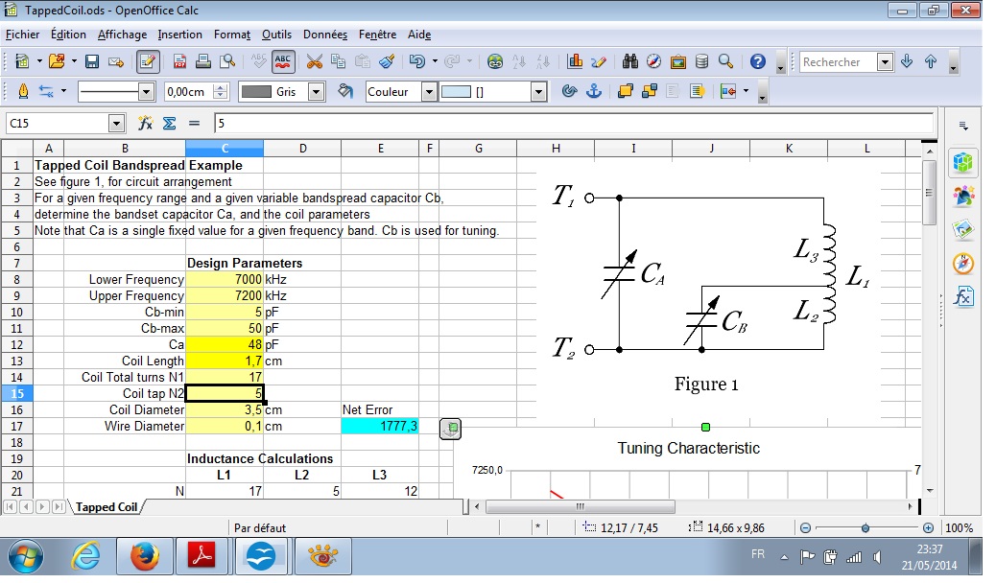Click the zoom out minus button
Viewport: 996px width, 583px height.
(805, 527)
